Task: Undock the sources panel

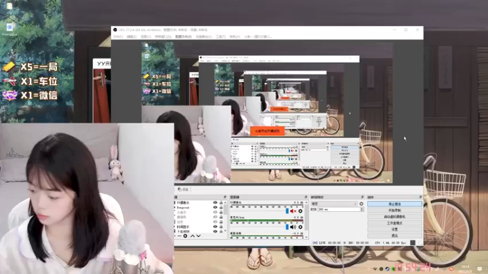Action: coord(224,197)
